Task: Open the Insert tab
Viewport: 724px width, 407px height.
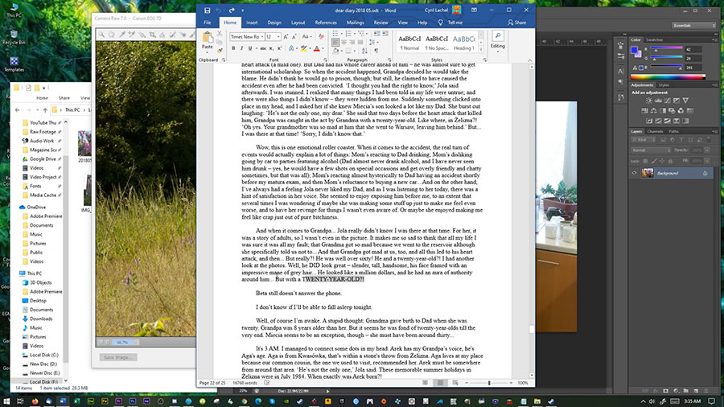Action: coord(252,23)
